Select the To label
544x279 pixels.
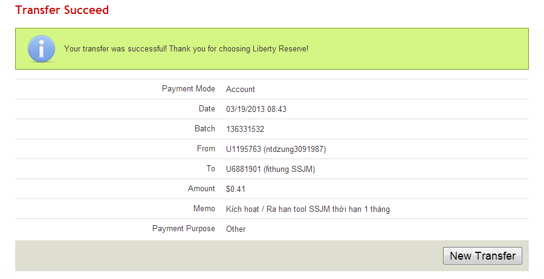pyautogui.click(x=210, y=169)
